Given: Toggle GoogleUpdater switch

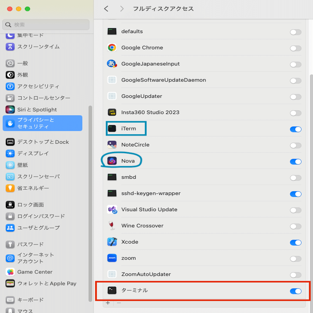Looking at the screenshot, I should [x=296, y=97].
